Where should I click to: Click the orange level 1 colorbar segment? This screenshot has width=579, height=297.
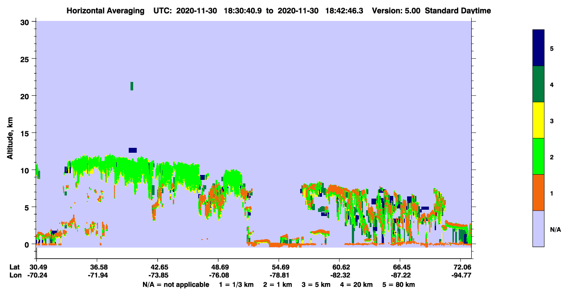(x=538, y=192)
